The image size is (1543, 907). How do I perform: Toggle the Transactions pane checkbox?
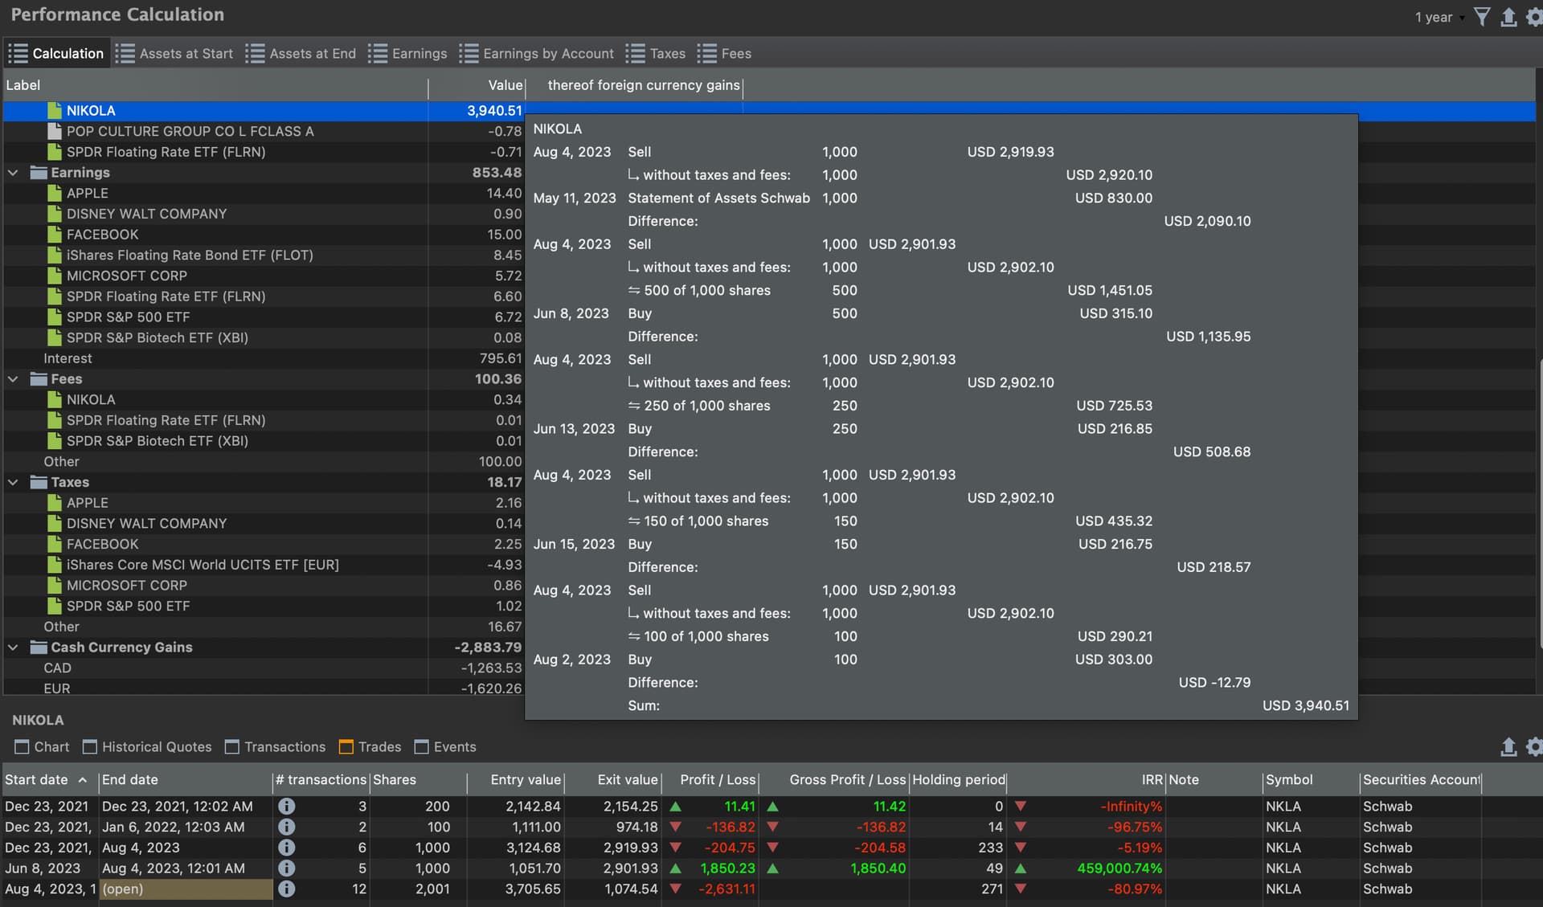pyautogui.click(x=232, y=747)
